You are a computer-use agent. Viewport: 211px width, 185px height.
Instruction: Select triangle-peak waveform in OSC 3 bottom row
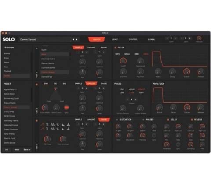[68, 129]
